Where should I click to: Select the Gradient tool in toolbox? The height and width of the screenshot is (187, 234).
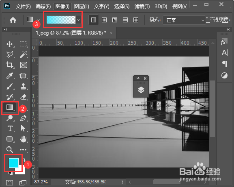(x=10, y=107)
